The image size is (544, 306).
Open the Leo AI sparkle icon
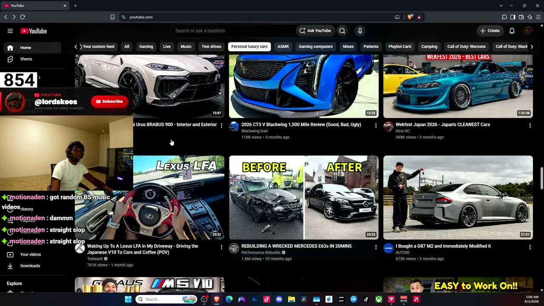(x=530, y=17)
